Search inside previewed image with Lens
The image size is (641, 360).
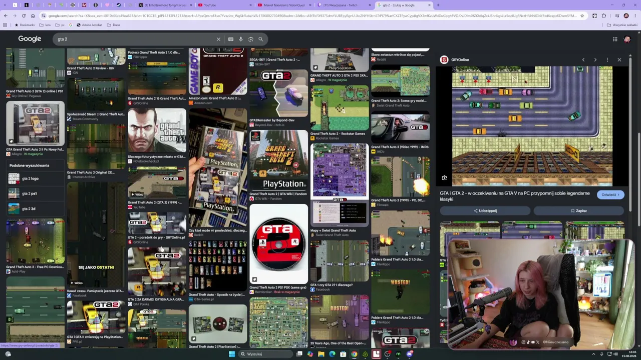(x=444, y=178)
